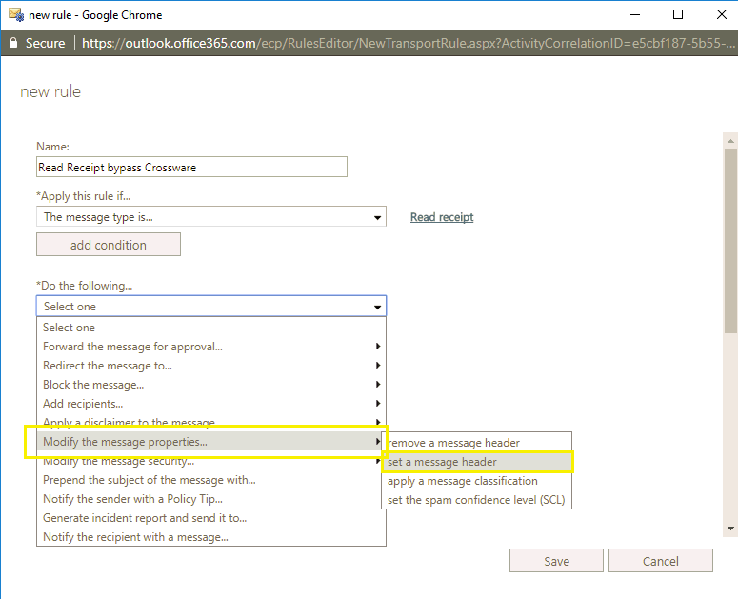Open the 'Do the following' Select one dropdown
738x599 pixels.
point(210,307)
